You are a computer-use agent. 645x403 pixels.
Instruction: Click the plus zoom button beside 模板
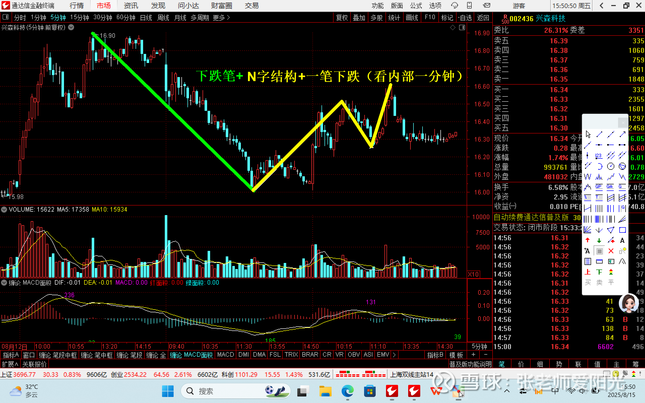click(x=473, y=354)
